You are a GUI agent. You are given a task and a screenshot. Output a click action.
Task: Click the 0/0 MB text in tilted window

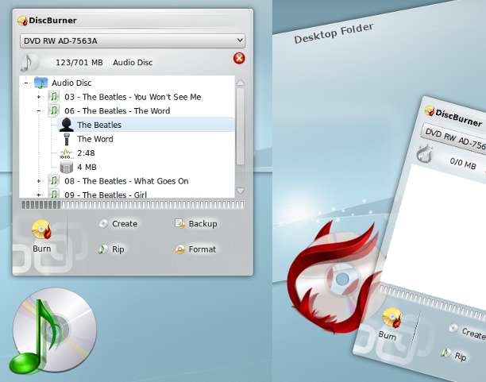click(463, 163)
